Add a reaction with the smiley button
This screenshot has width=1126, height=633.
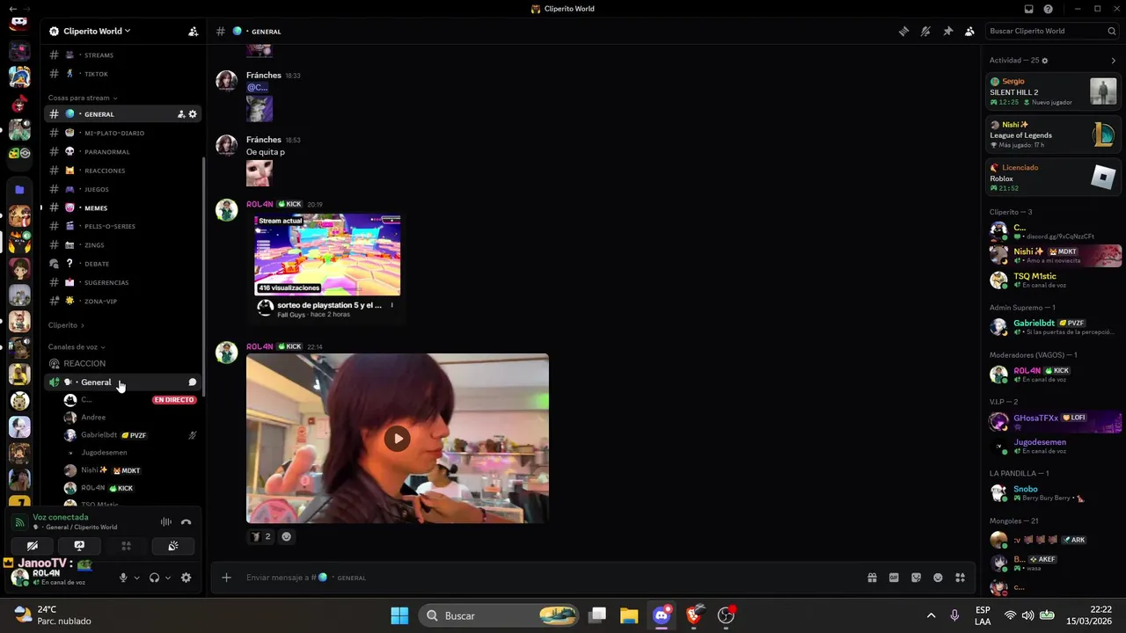tap(286, 536)
